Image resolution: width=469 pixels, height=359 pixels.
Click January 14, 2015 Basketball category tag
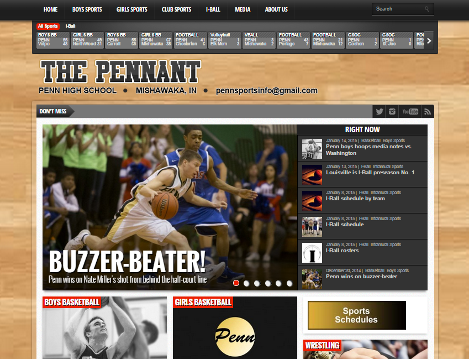click(x=371, y=141)
